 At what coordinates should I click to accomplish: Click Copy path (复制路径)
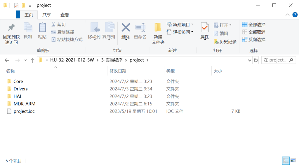(x=63, y=32)
